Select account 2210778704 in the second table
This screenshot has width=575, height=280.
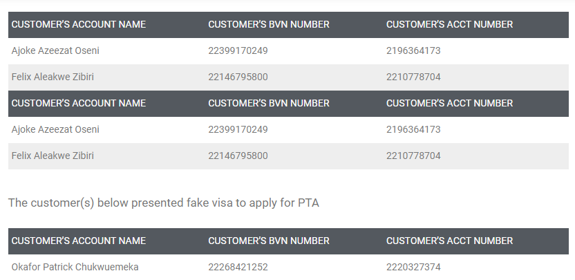click(413, 156)
